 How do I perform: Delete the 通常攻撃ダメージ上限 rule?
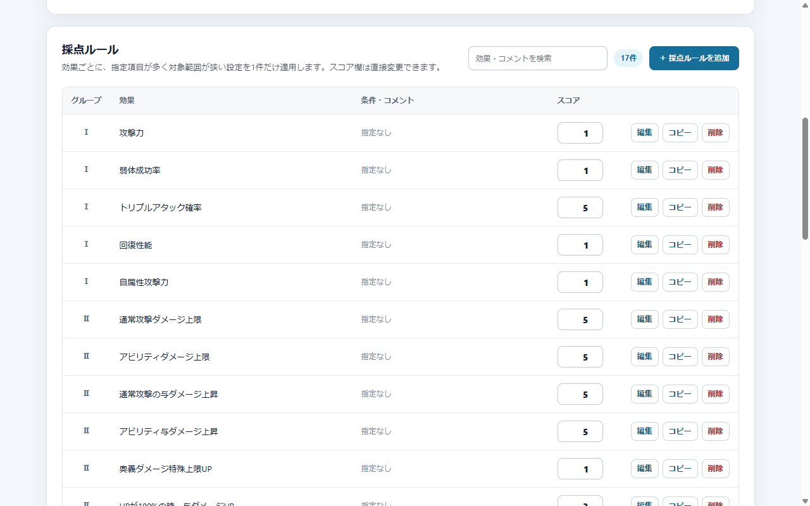point(715,319)
